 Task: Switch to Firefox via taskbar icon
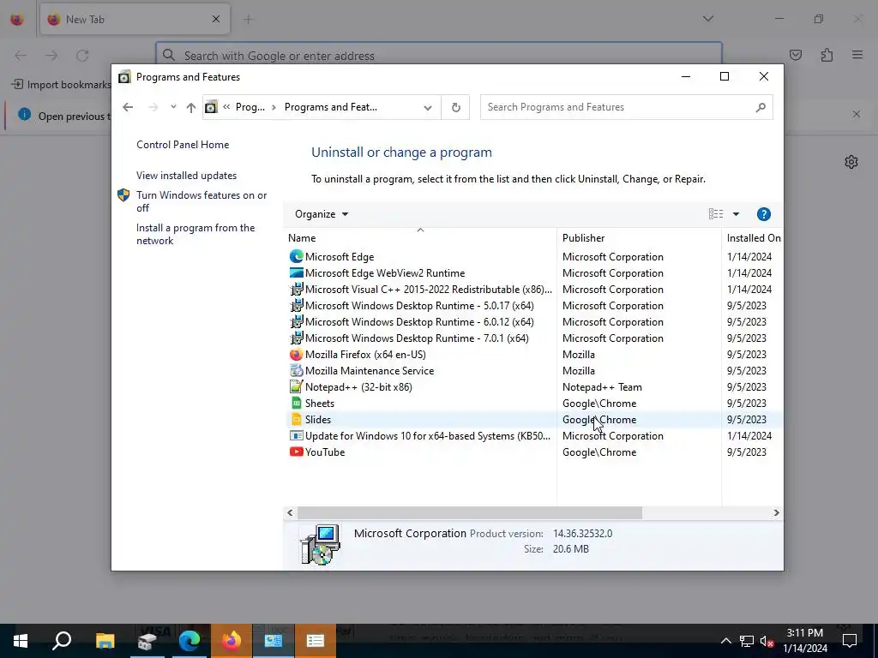click(x=232, y=641)
